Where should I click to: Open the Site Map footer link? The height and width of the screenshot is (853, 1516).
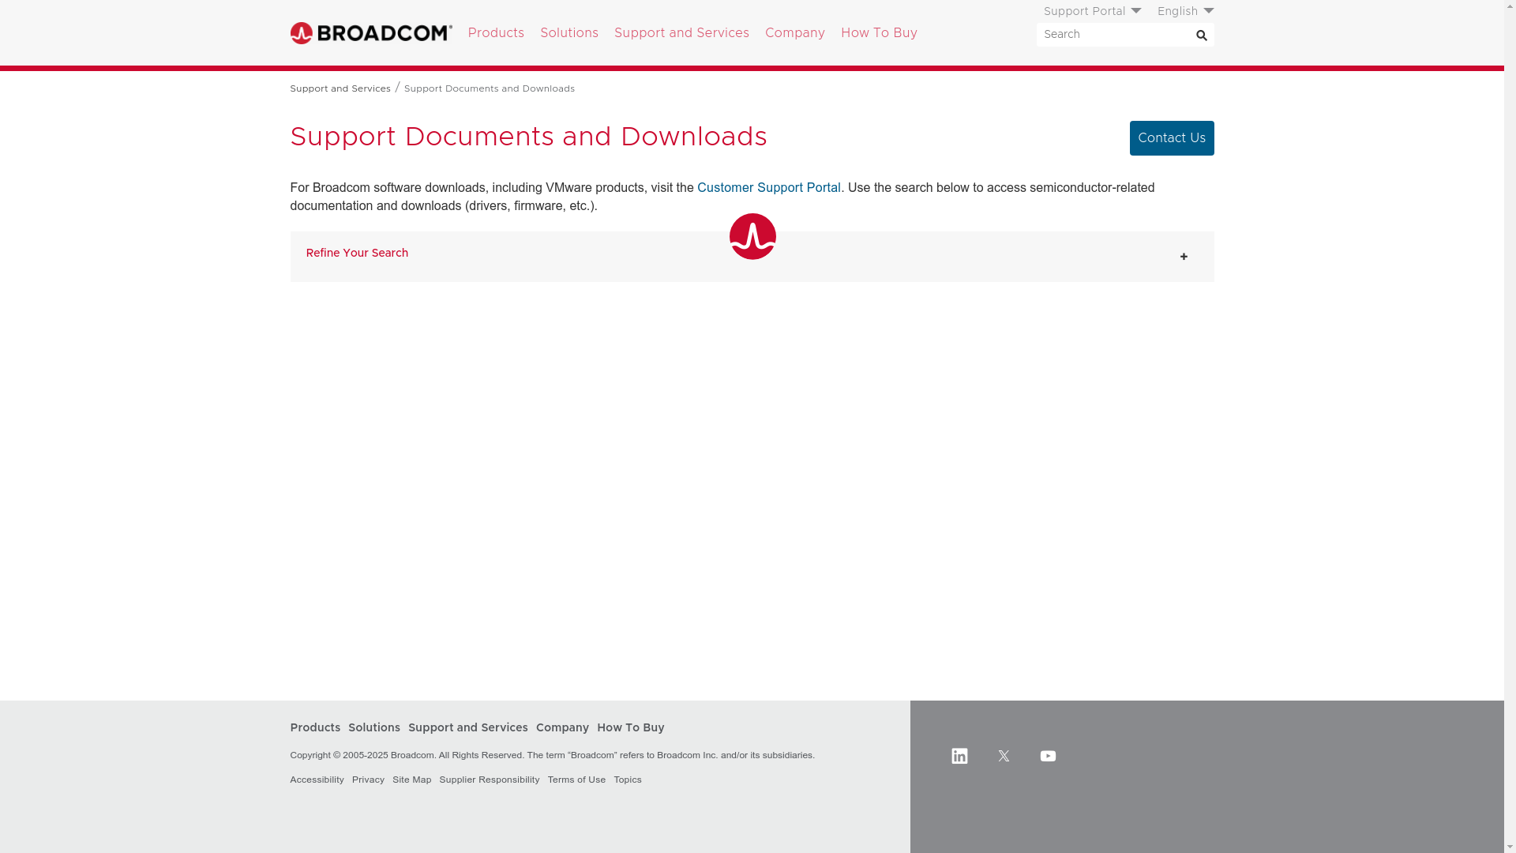click(411, 780)
